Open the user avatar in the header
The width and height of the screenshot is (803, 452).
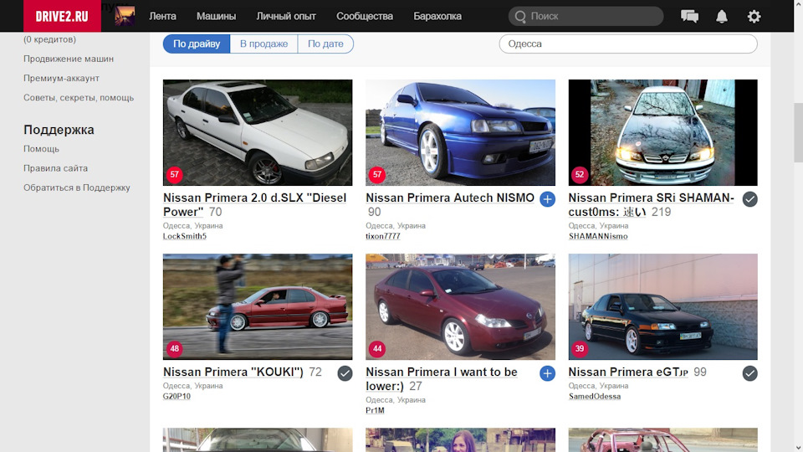[x=125, y=16]
